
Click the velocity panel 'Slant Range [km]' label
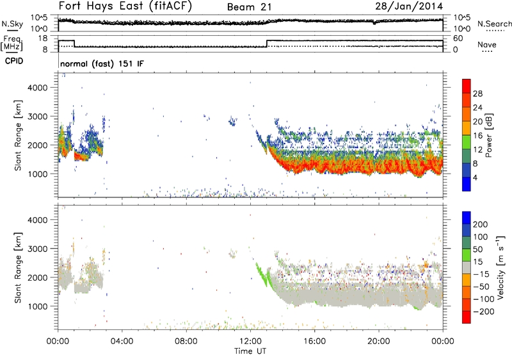point(18,268)
